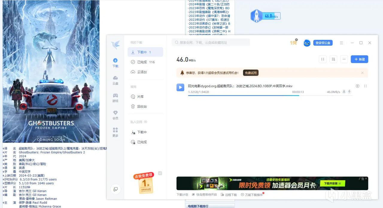Viewport: 383px width, 208px height.
Task: Click the rocket icon in trial banner
Action: point(182,73)
